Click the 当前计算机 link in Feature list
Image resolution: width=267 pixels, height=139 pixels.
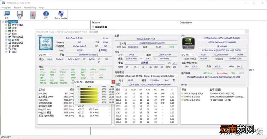tap(101, 27)
